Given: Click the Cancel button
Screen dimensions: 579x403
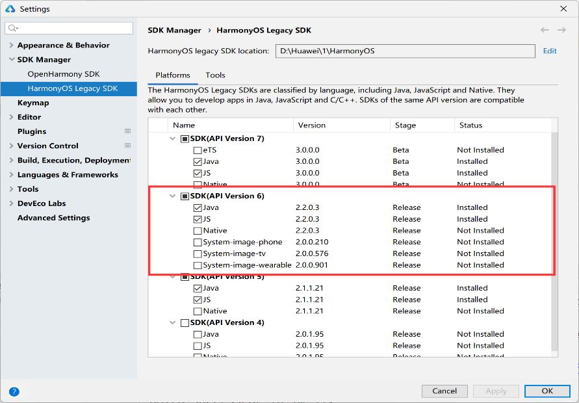Looking at the screenshot, I should 444,391.
